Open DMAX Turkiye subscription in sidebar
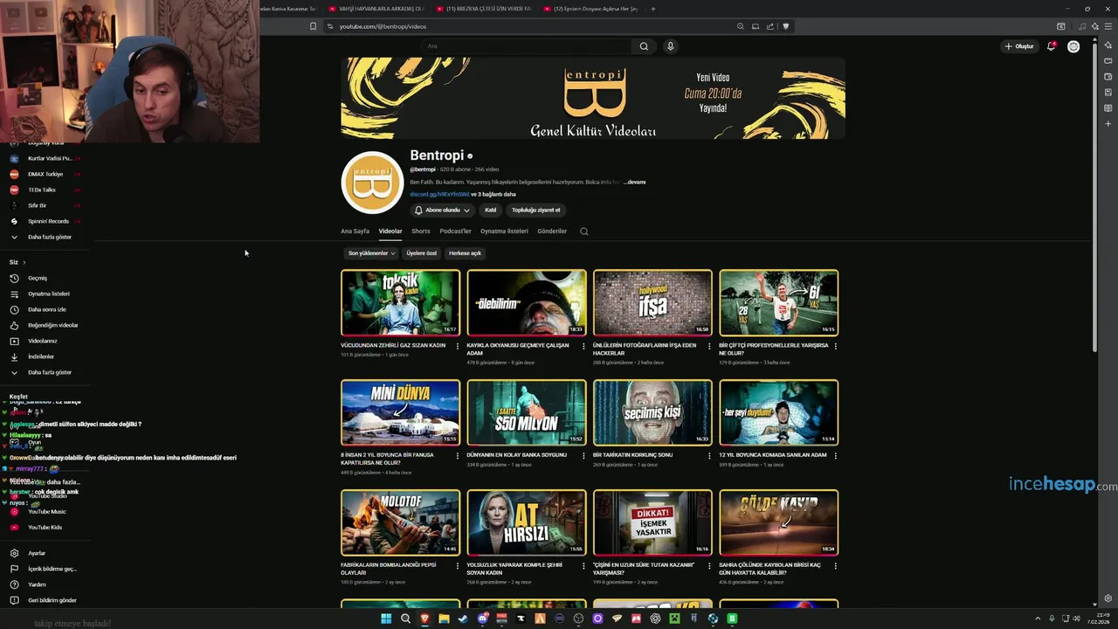Image resolution: width=1118 pixels, height=629 pixels. point(45,174)
